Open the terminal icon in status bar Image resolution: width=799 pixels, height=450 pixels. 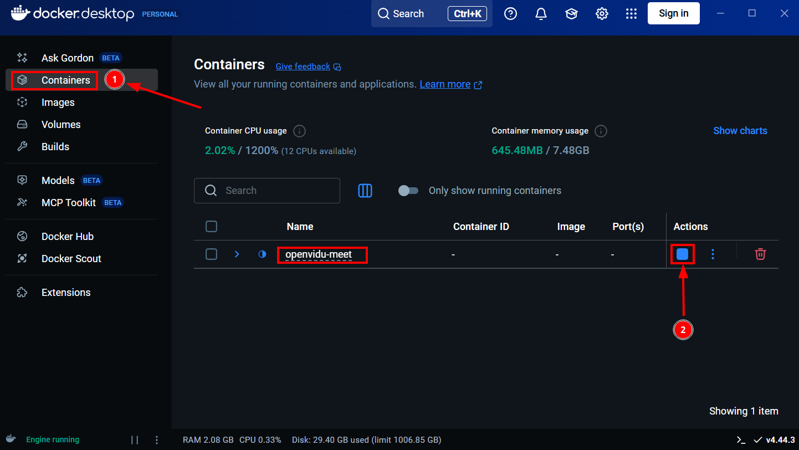741,439
